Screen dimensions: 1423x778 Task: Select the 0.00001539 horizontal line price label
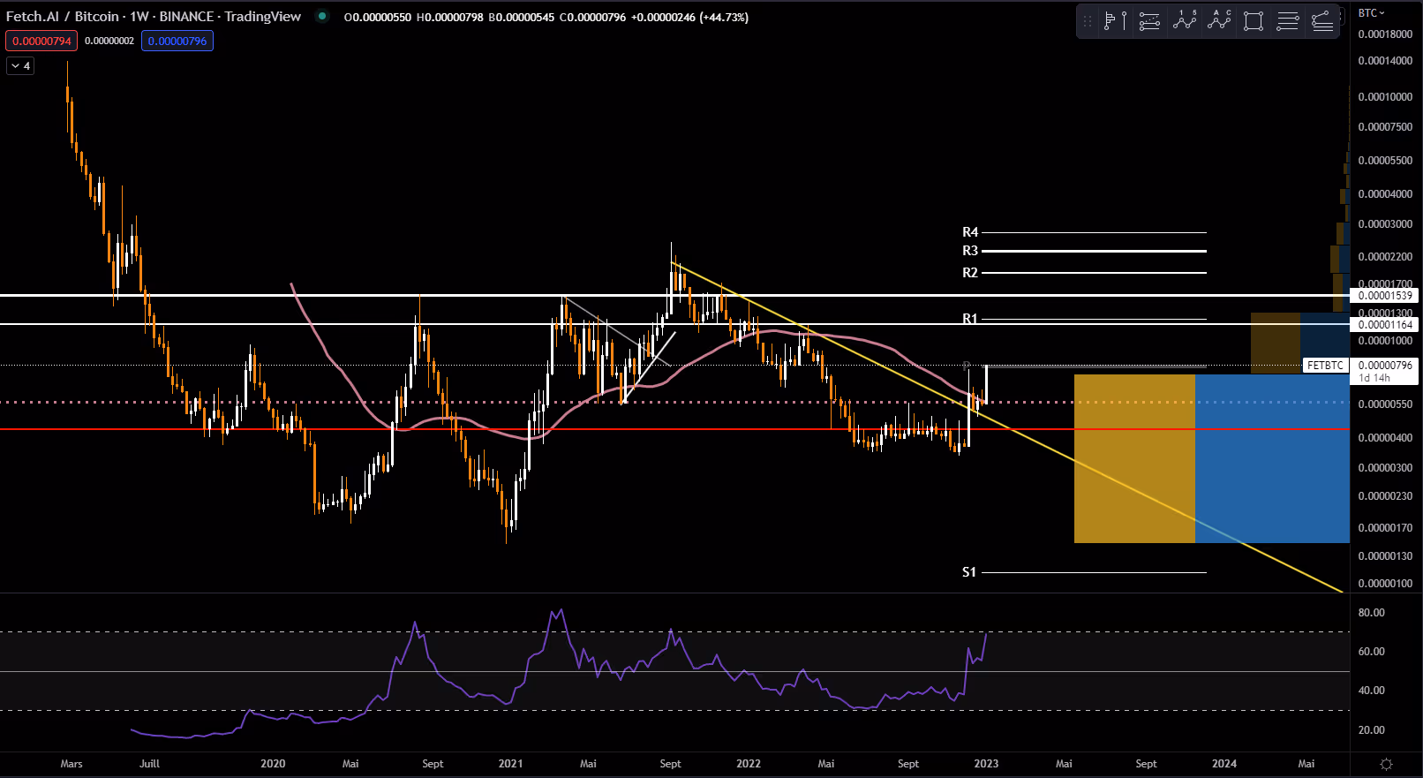click(x=1384, y=296)
